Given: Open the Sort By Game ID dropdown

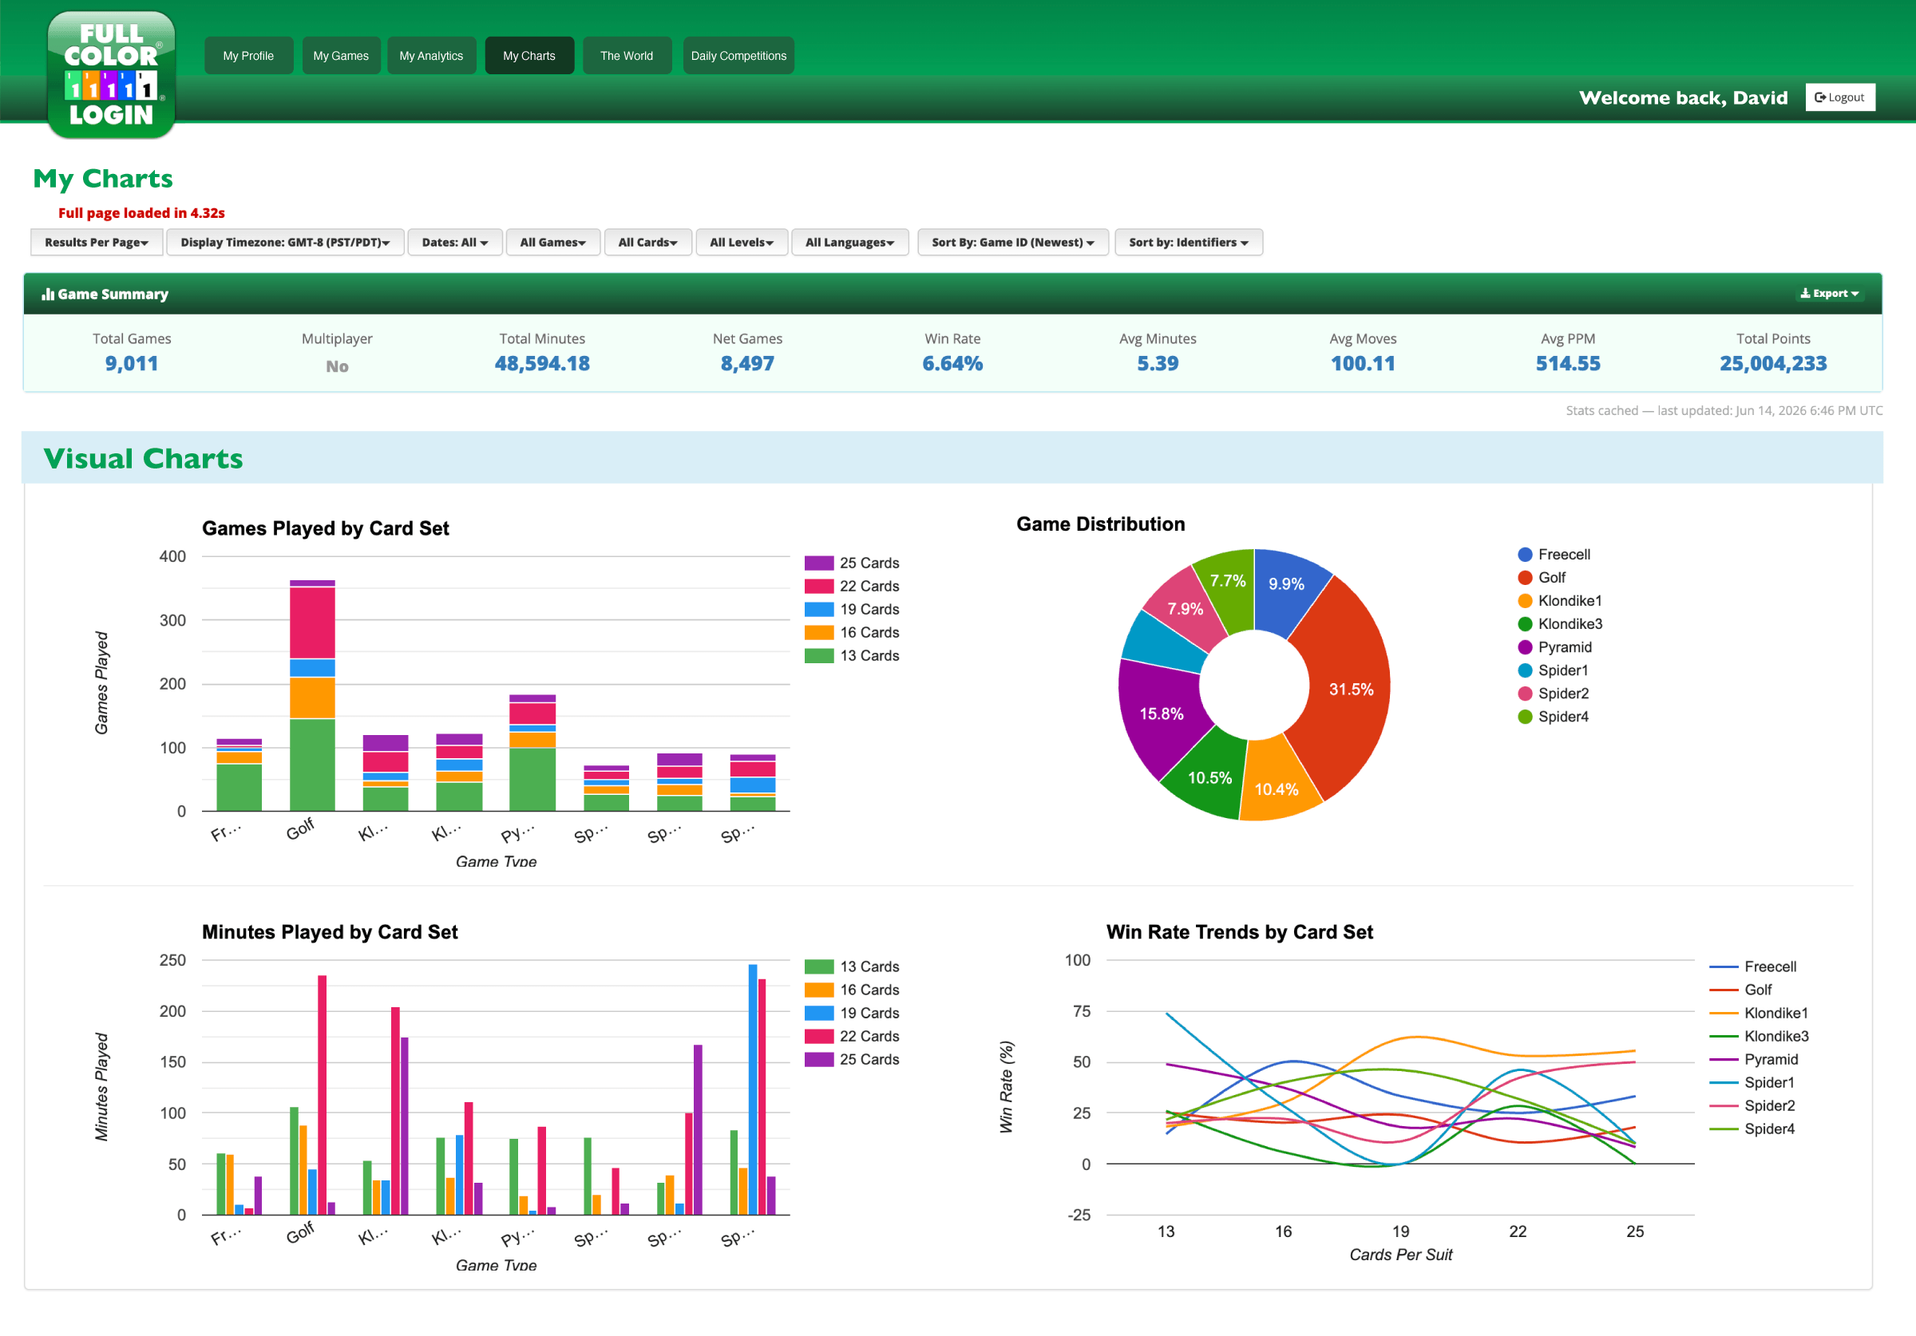Looking at the screenshot, I should click(x=1012, y=242).
